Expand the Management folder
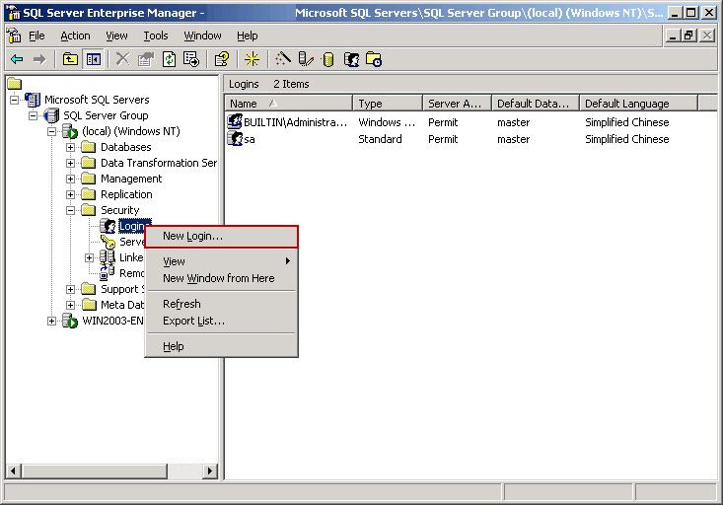The height and width of the screenshot is (505, 723). [70, 179]
